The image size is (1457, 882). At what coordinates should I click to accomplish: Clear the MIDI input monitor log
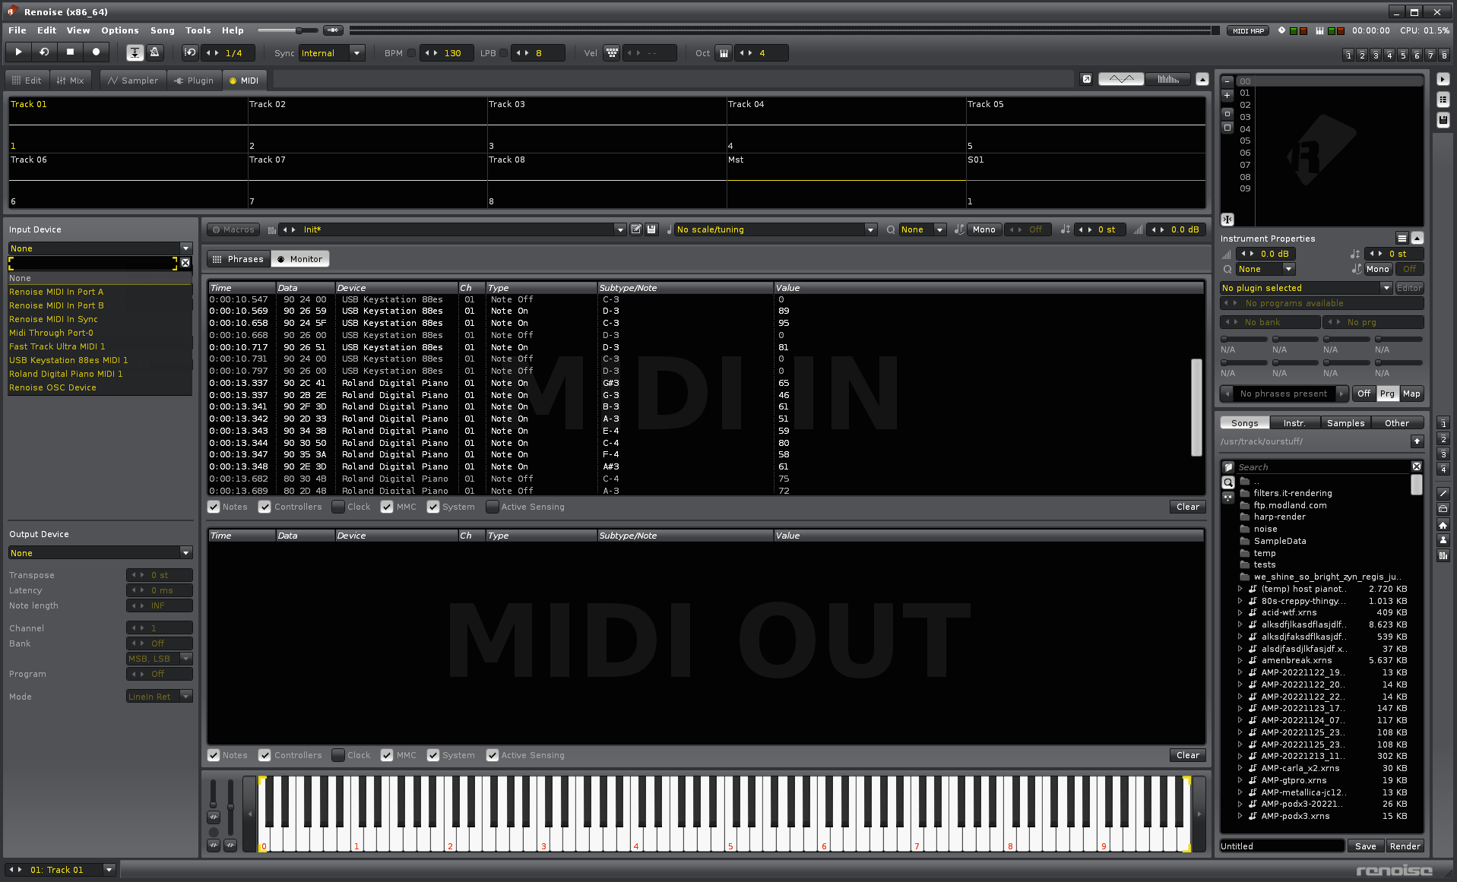coord(1187,507)
